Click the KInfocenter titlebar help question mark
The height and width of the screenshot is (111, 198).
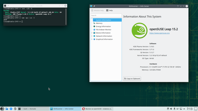point(178,6)
